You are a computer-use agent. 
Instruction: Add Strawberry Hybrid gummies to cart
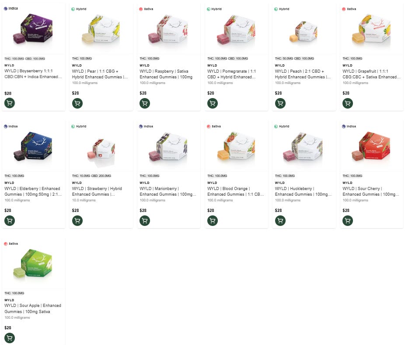point(77,221)
